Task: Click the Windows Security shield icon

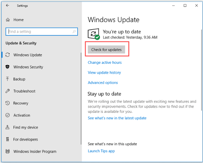Action: coord(8,67)
